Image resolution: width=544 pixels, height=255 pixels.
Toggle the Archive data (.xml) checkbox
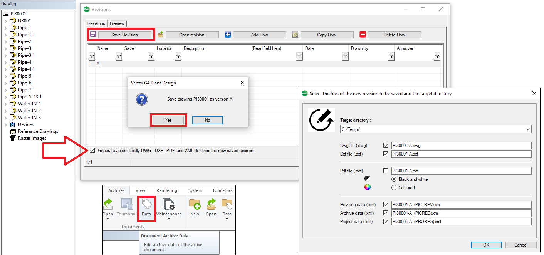[x=386, y=213]
